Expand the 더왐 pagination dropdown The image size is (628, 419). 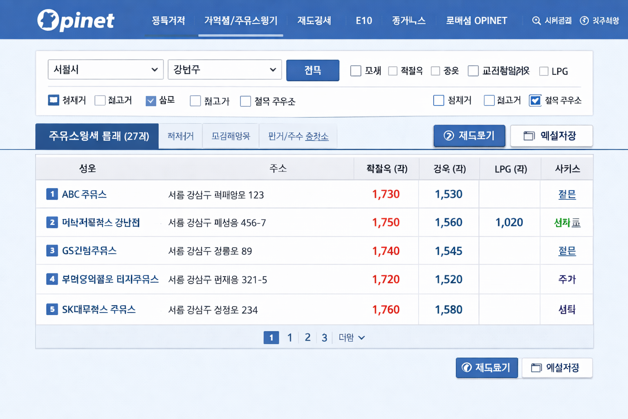pyautogui.click(x=351, y=337)
